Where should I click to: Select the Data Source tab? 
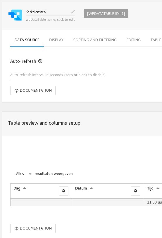click(27, 40)
